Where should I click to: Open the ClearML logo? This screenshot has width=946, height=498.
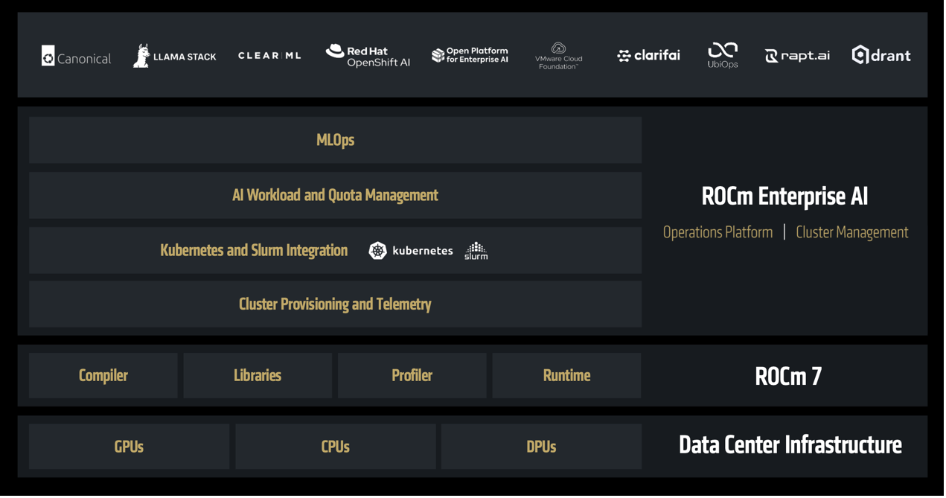click(269, 56)
